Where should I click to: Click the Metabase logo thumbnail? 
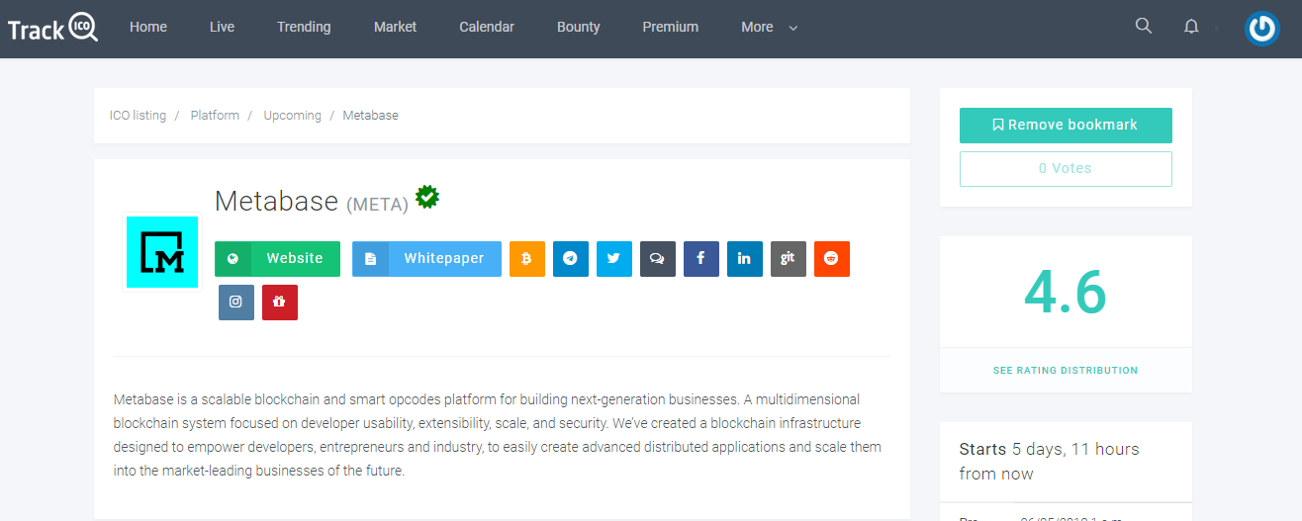tap(162, 252)
